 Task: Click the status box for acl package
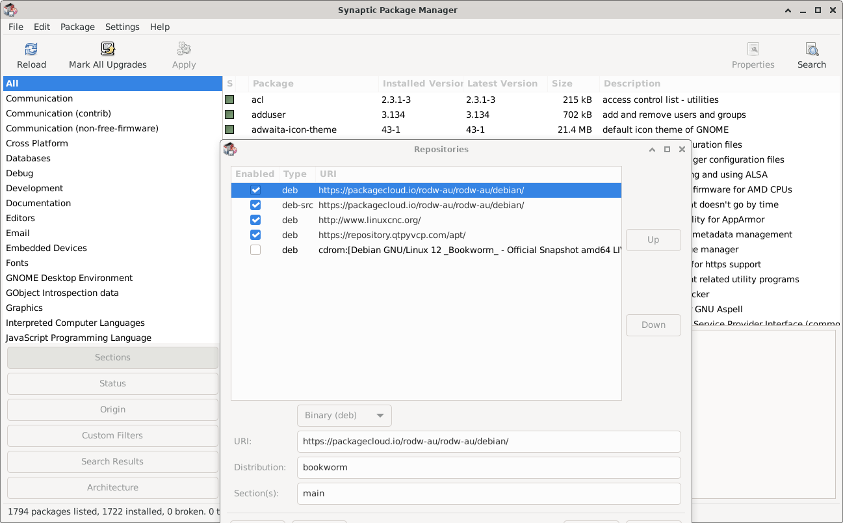[x=229, y=100]
